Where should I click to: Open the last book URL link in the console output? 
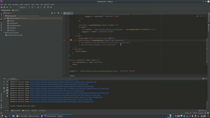click(x=62, y=102)
